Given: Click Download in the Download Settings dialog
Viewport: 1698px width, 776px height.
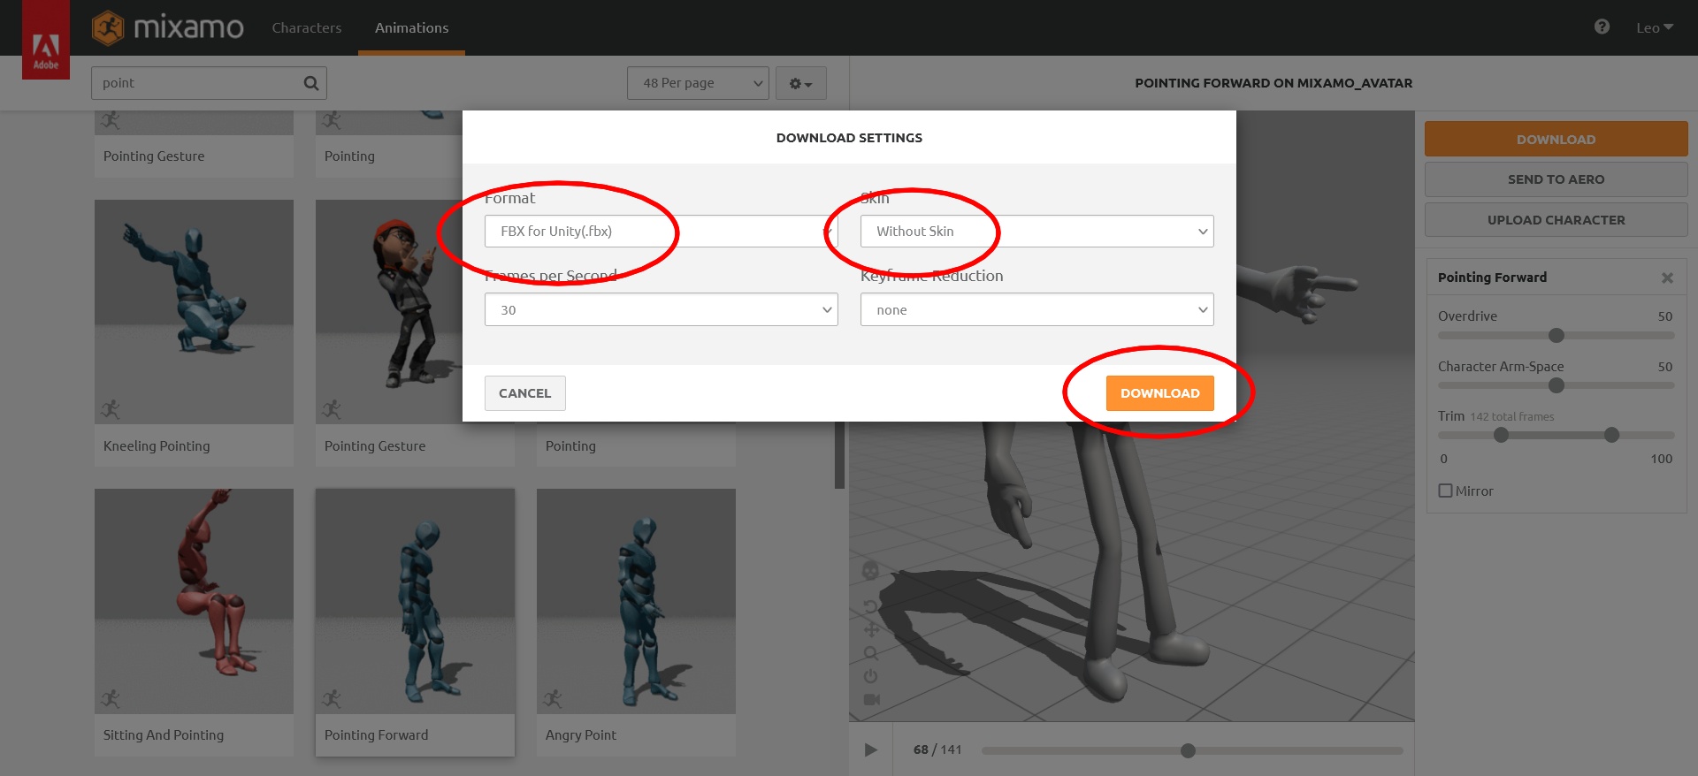Looking at the screenshot, I should pos(1159,393).
